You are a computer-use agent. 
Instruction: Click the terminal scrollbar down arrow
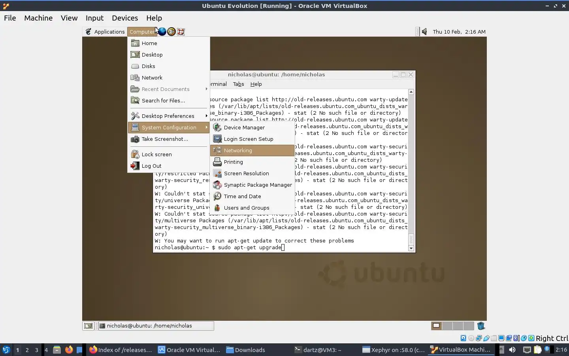coord(411,248)
